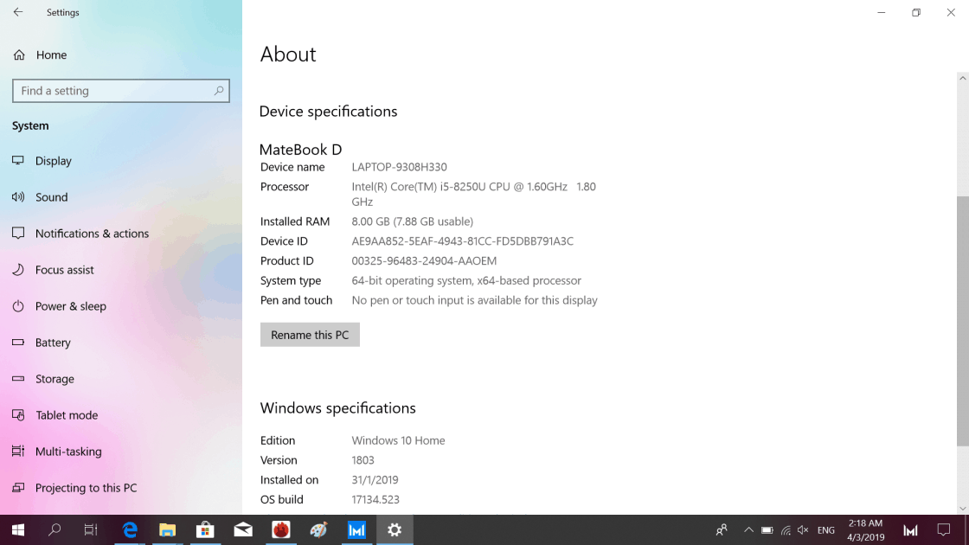The width and height of the screenshot is (969, 545).
Task: Open the paint palette app on taskbar
Action: coord(319,530)
